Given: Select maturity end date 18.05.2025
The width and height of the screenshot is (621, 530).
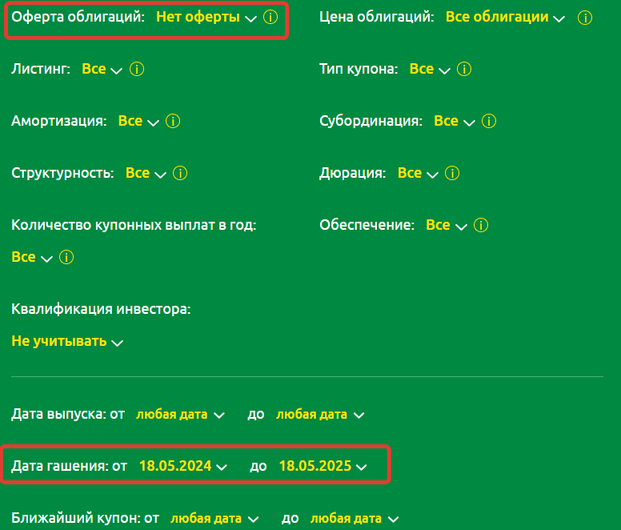Looking at the screenshot, I should [323, 466].
